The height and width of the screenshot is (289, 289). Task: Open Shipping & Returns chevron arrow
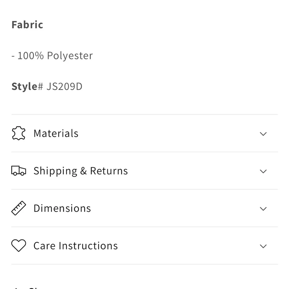coord(263,171)
